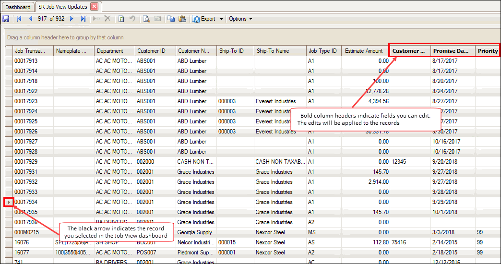Open the Options dropdown menu
Image resolution: width=501 pixels, height=264 pixels.
click(x=240, y=19)
